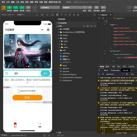Screen dimensions: 137x137
Task: Click the 送您6折打车优惠券 coupon banner
Action: point(28,91)
